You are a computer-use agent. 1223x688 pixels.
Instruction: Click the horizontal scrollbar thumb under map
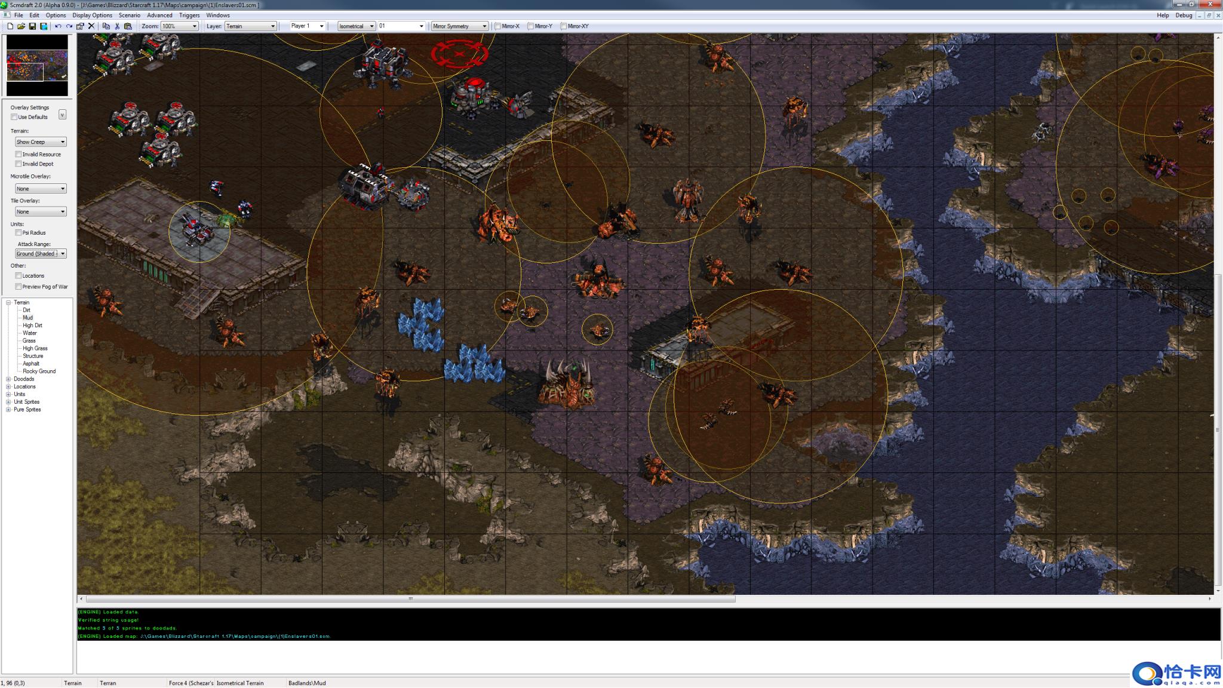tap(411, 599)
